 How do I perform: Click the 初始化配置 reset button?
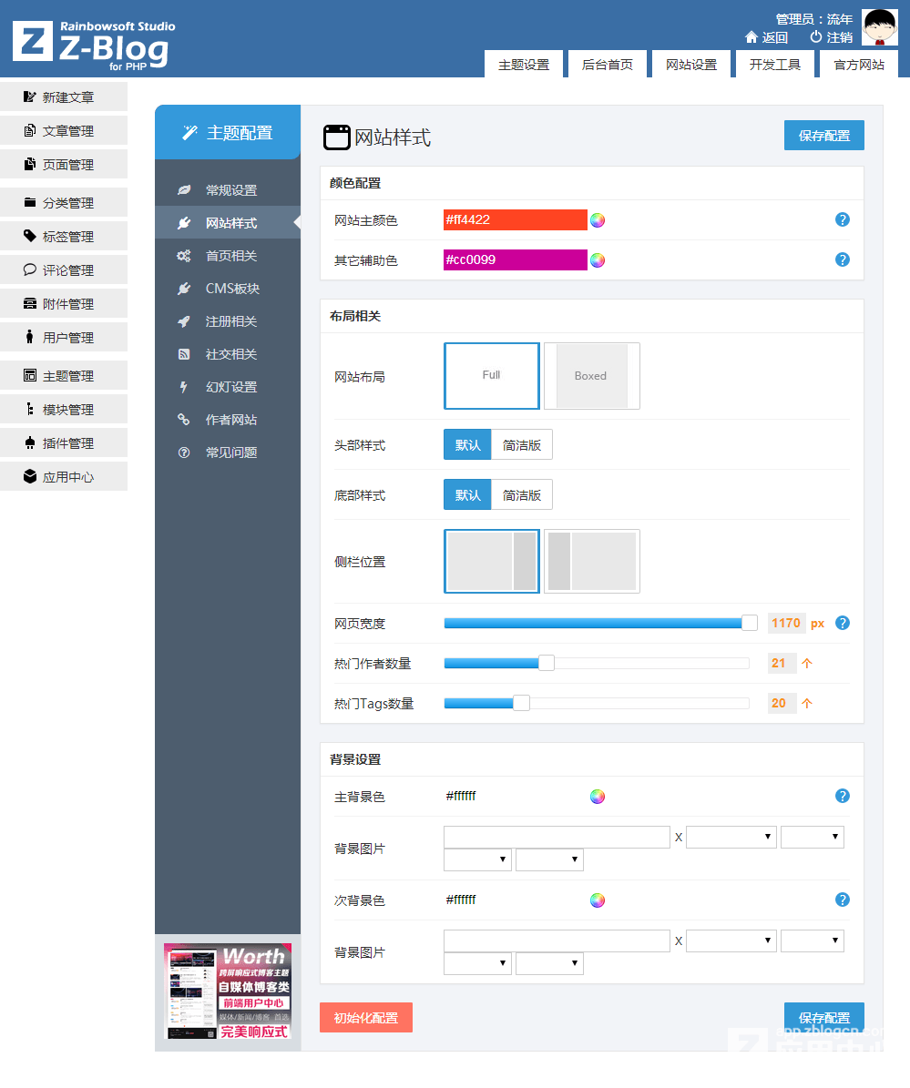click(x=366, y=1018)
